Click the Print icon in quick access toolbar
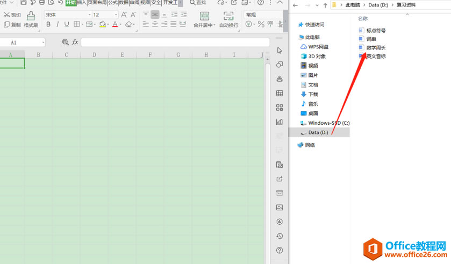The height and width of the screenshot is (264, 451). click(42, 3)
